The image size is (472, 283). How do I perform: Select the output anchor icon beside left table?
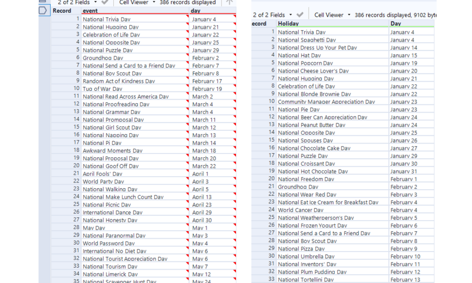coord(44,10)
